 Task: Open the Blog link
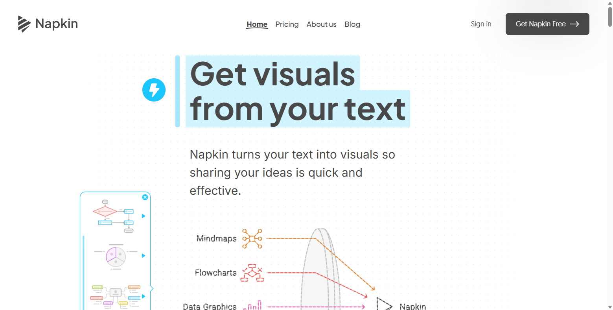(x=352, y=24)
